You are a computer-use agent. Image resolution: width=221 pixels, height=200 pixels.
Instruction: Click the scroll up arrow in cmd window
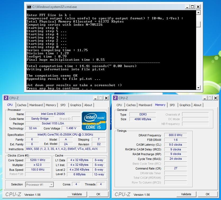click(x=198, y=12)
